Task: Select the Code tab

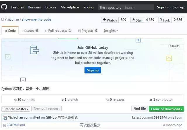Action: 10,31
